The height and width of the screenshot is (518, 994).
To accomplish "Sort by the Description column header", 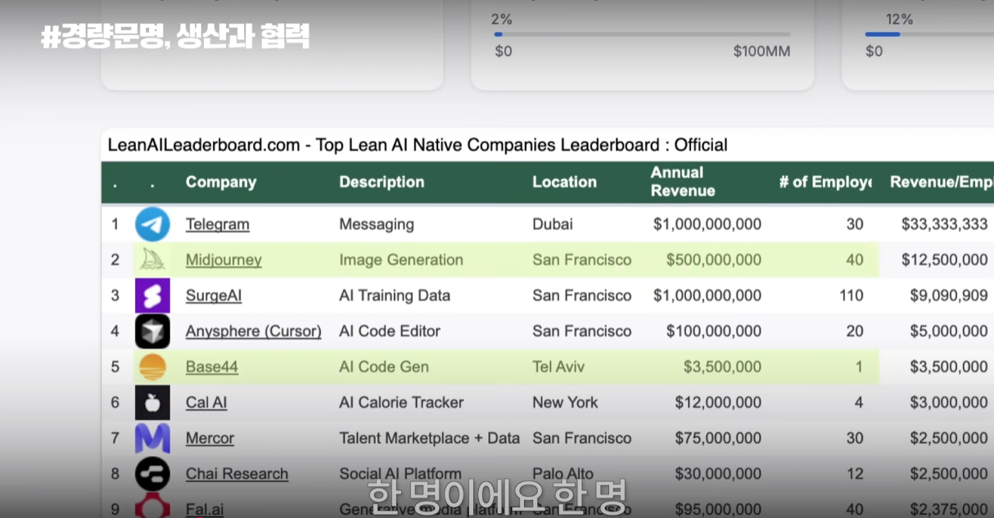I will (382, 182).
